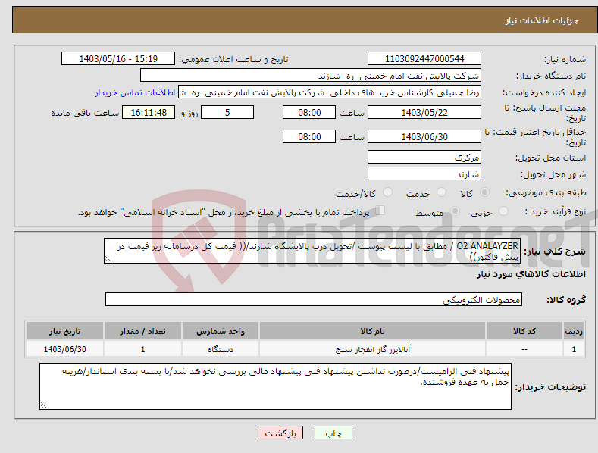This screenshot has height=453, width=598.
Task: Click the buyer notes text area
Action: pos(275,386)
